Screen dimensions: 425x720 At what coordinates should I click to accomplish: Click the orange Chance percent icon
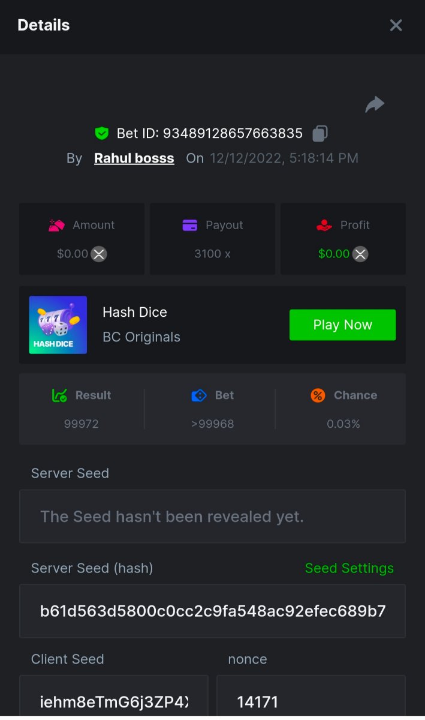click(318, 395)
